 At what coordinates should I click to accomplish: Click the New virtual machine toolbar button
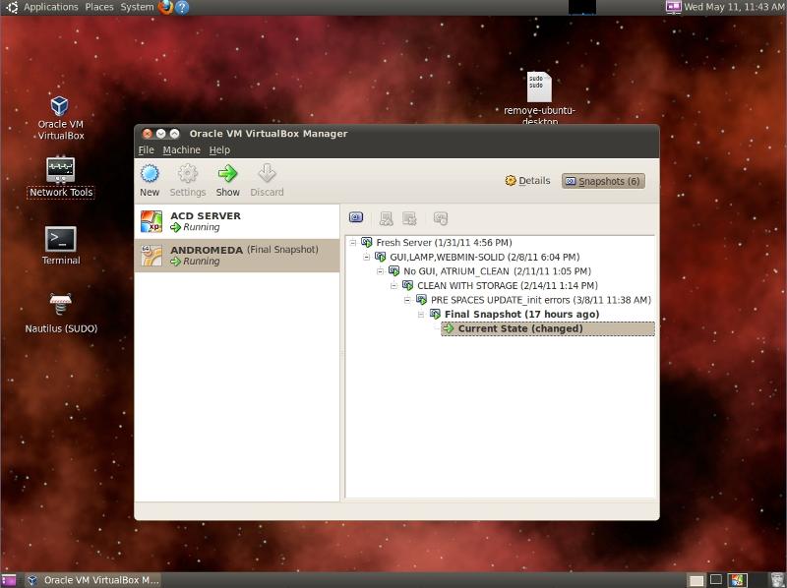150,180
